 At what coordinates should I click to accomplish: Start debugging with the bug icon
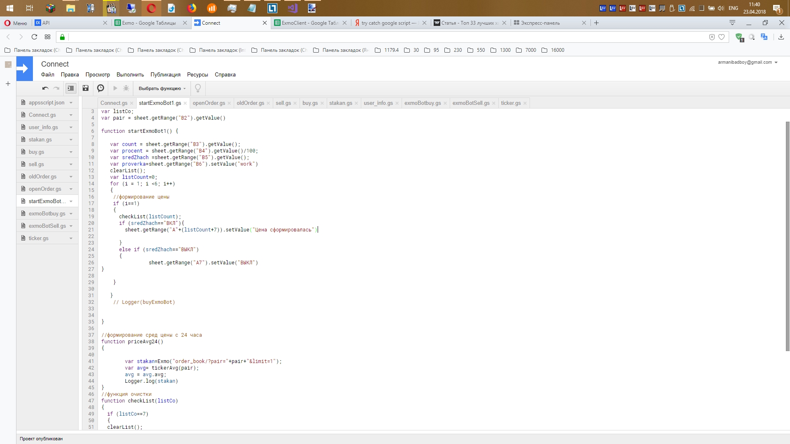[x=126, y=88]
